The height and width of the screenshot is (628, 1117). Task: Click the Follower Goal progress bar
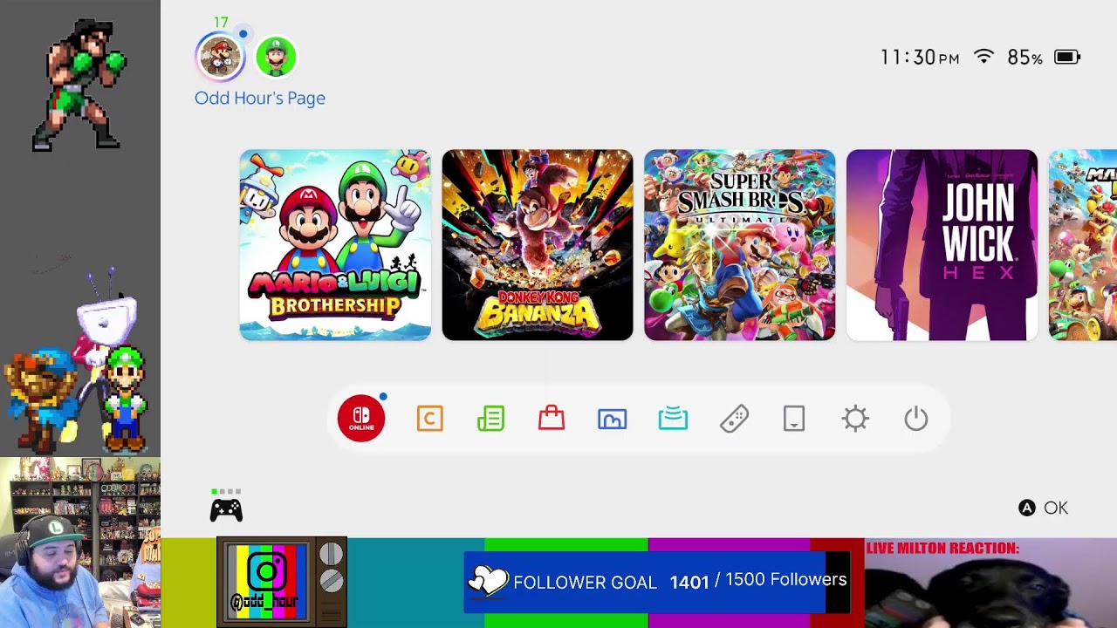click(656, 582)
